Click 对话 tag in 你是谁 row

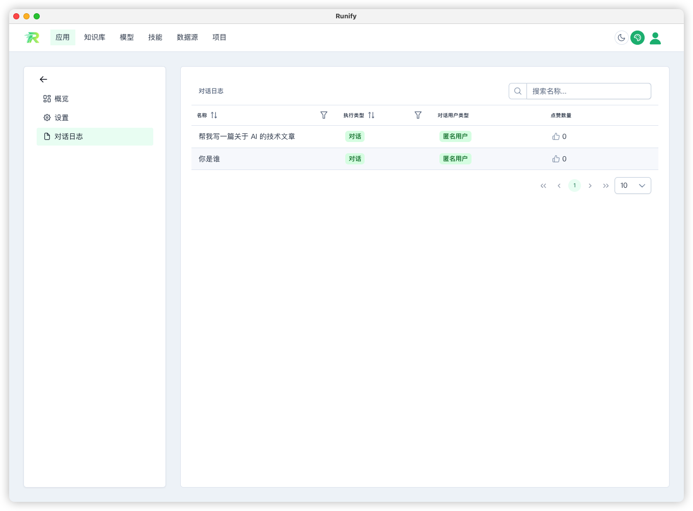355,159
